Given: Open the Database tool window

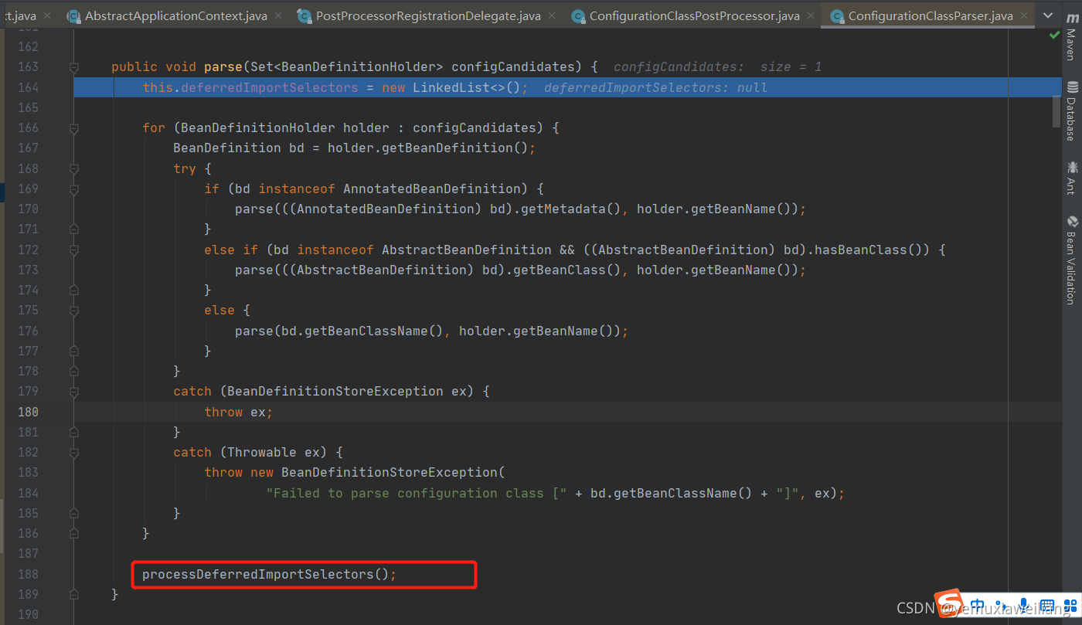Looking at the screenshot, I should pos(1071,110).
